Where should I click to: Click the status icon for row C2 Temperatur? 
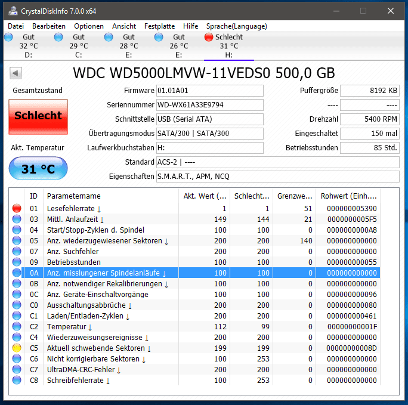coord(17,326)
